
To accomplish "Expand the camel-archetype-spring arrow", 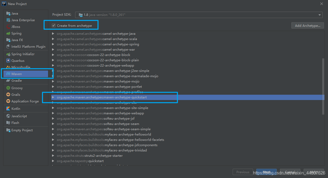I will (x=53, y=44).
